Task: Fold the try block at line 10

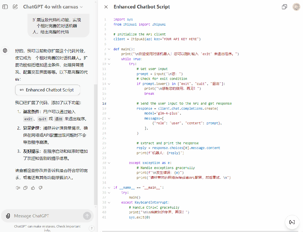Action: [x=109, y=64]
